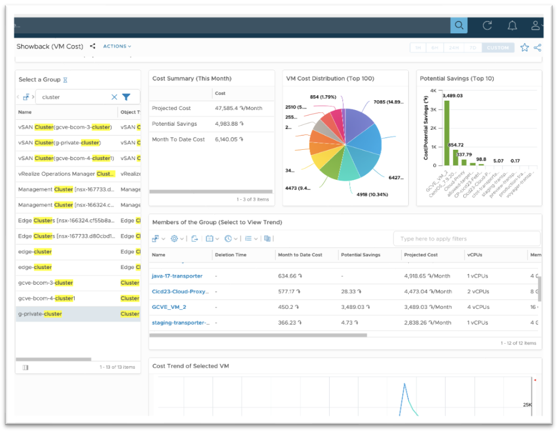Open the ACTIONS dropdown menu
Image resolution: width=558 pixels, height=434 pixels.
point(117,47)
